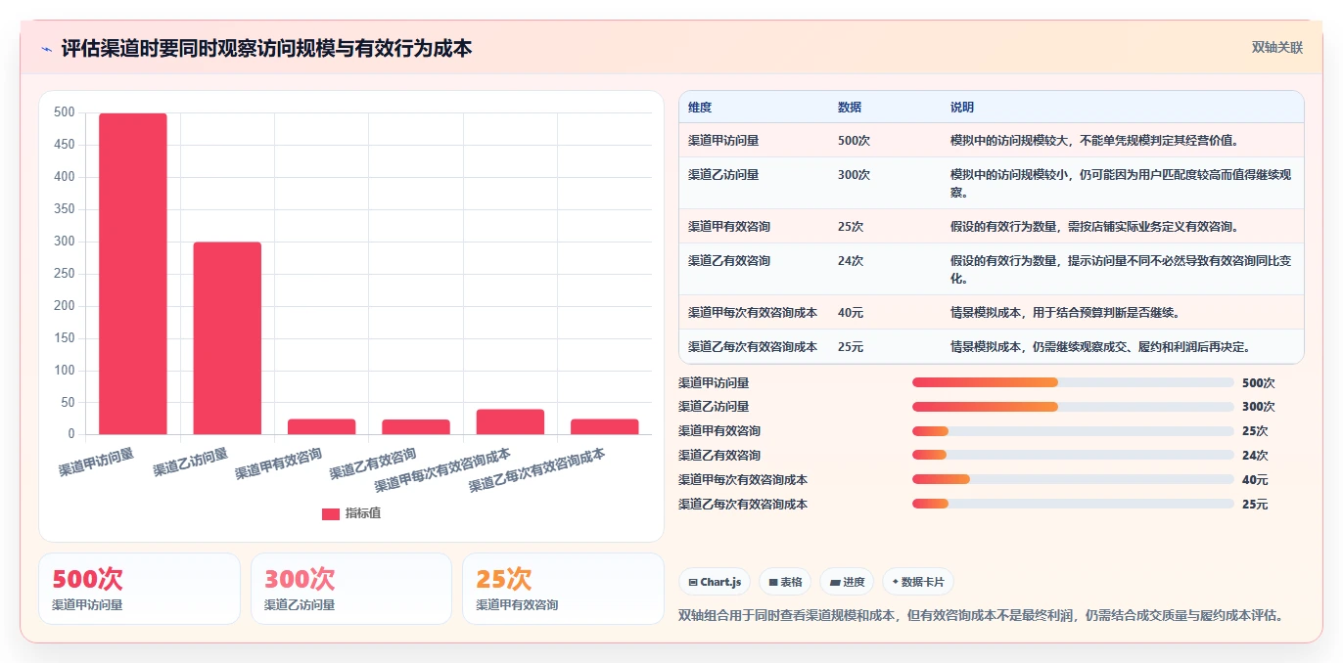Click the 24次 value in table
This screenshot has width=1343, height=663.
[x=851, y=261]
